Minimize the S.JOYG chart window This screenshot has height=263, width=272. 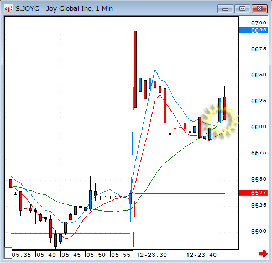coord(225,9)
